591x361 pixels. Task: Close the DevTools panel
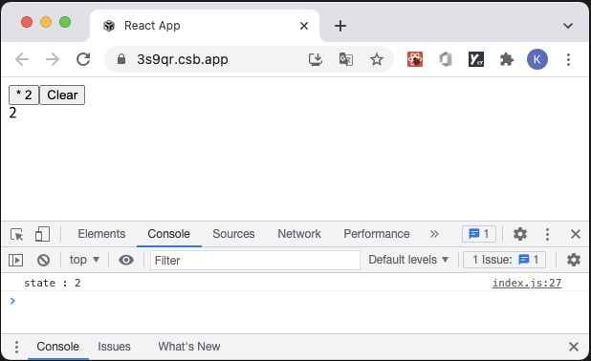point(575,234)
